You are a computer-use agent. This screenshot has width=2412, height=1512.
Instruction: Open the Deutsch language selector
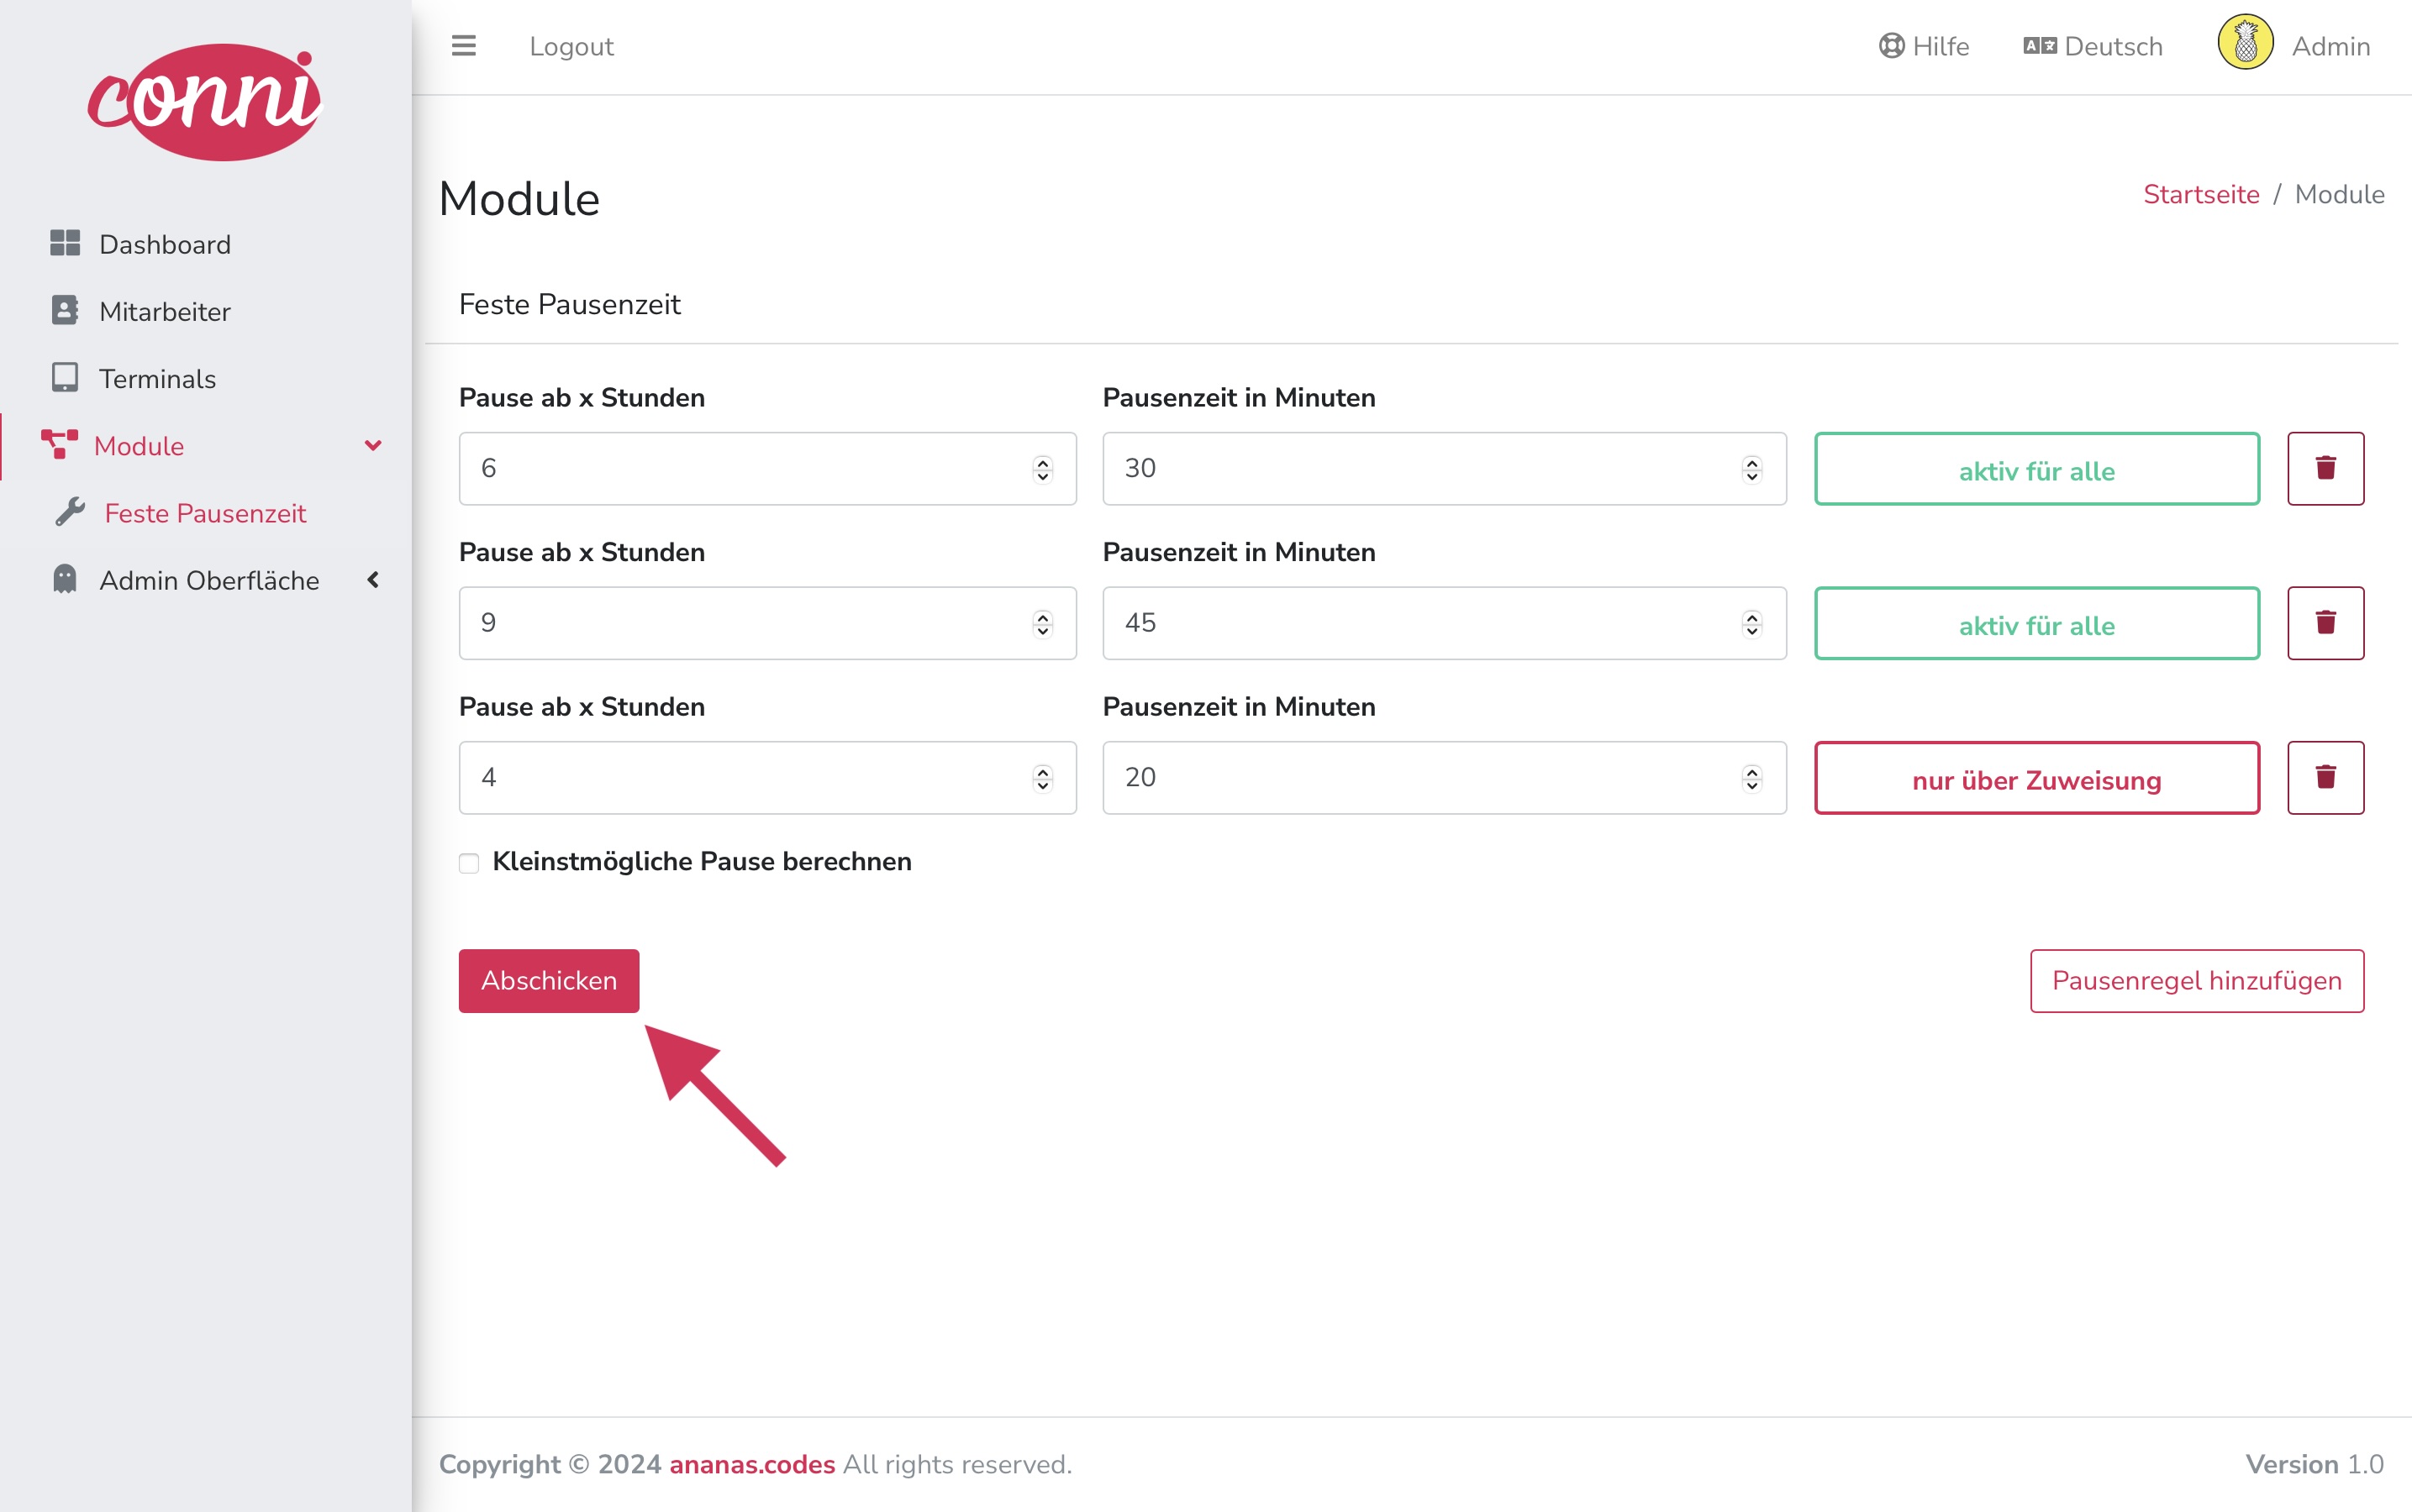click(2093, 46)
